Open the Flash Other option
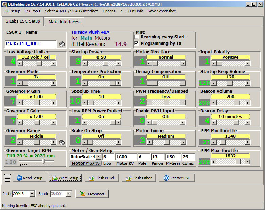This screenshot has width=265, height=210. 138,178
